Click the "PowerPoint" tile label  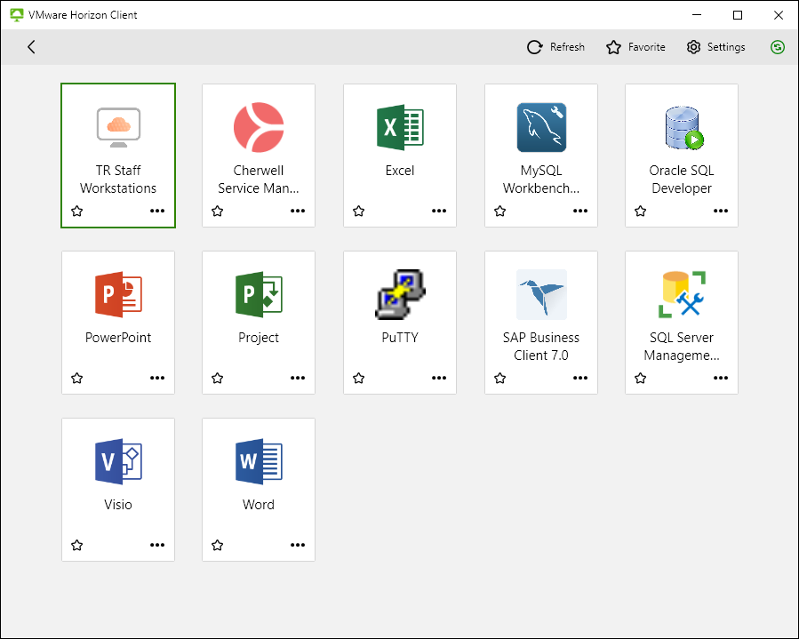click(118, 338)
